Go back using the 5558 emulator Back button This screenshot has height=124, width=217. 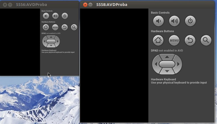tap(190, 40)
